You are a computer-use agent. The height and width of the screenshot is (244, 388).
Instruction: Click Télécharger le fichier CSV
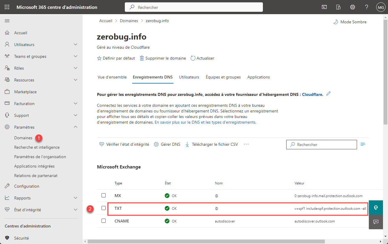211,144
